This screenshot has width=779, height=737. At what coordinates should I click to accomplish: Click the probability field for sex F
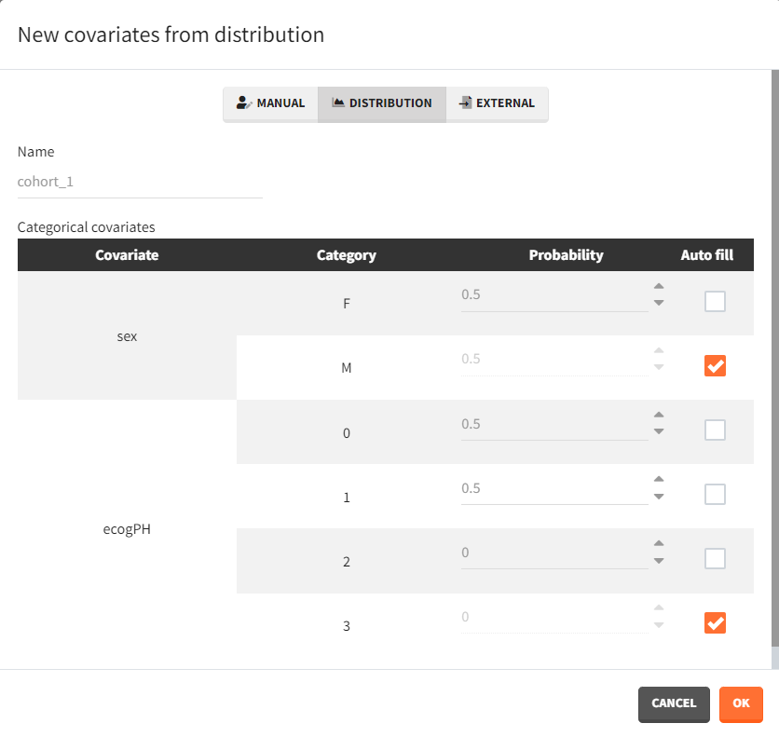(x=553, y=295)
